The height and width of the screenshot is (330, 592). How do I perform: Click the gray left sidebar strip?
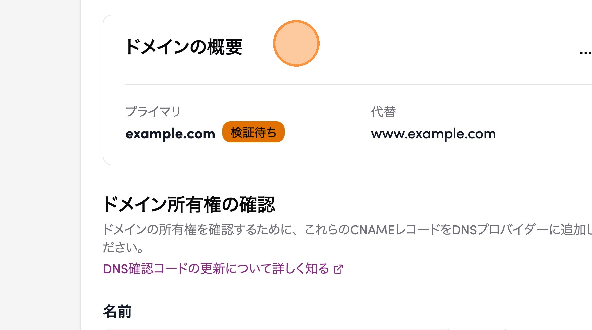[40, 165]
